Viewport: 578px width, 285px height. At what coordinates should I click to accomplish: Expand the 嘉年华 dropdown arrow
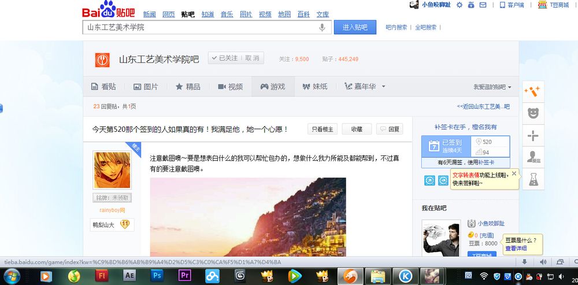point(383,87)
